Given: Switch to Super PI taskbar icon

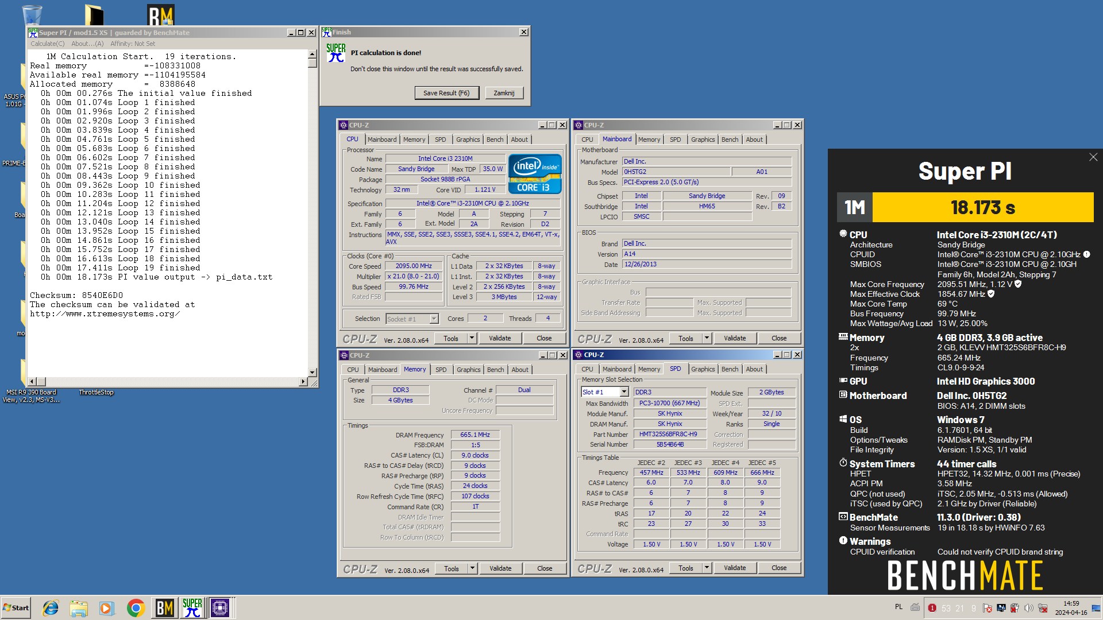Looking at the screenshot, I should coord(192,607).
